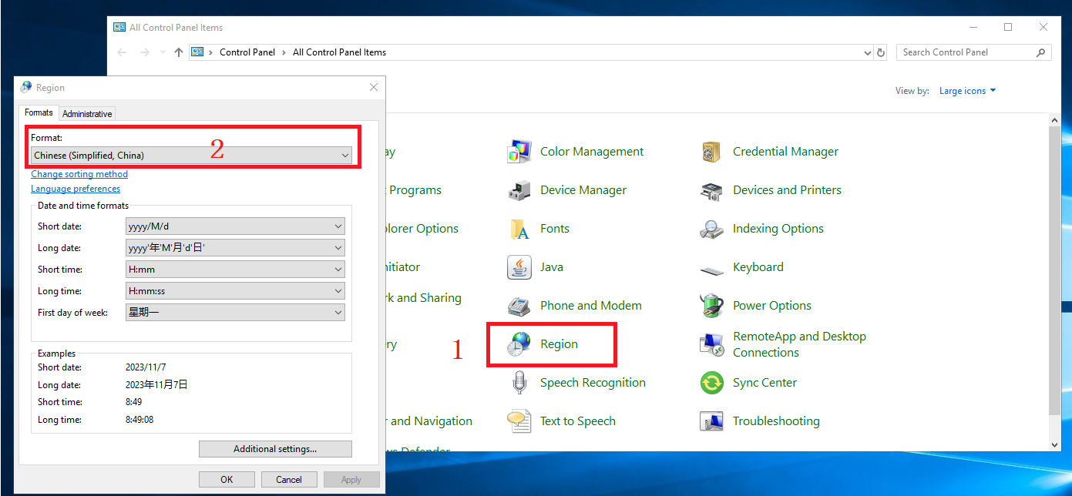Click the Control Panel icon in address bar
This screenshot has width=1072, height=496.
pos(197,52)
